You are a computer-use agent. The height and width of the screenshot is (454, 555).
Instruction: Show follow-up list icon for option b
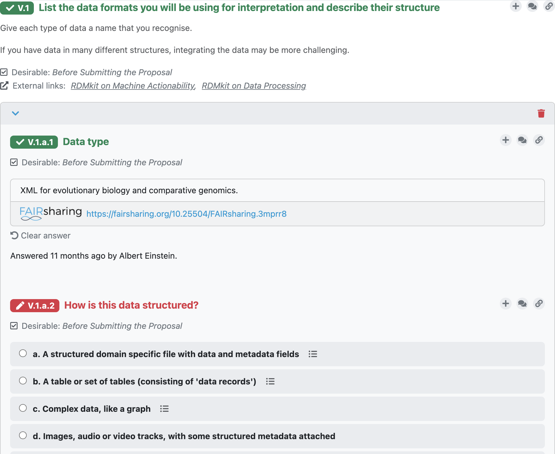tap(270, 381)
